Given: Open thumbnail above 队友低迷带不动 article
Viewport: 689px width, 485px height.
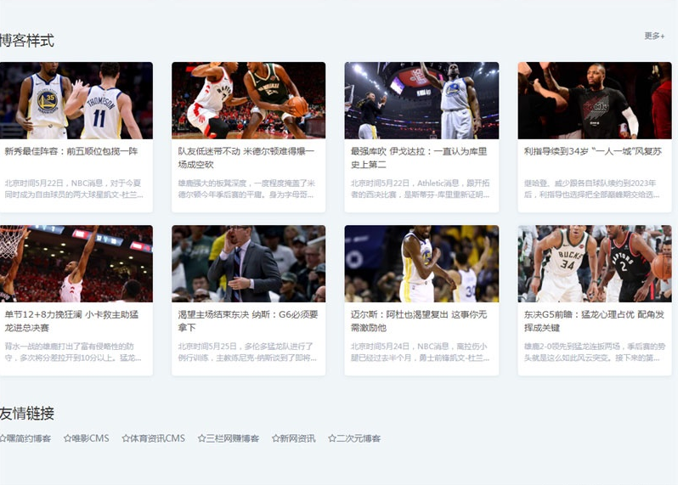Looking at the screenshot, I should (x=248, y=100).
